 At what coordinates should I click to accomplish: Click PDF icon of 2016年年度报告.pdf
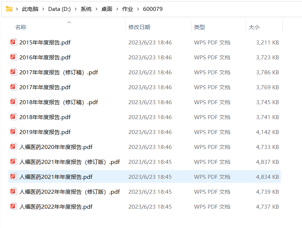click(x=13, y=57)
